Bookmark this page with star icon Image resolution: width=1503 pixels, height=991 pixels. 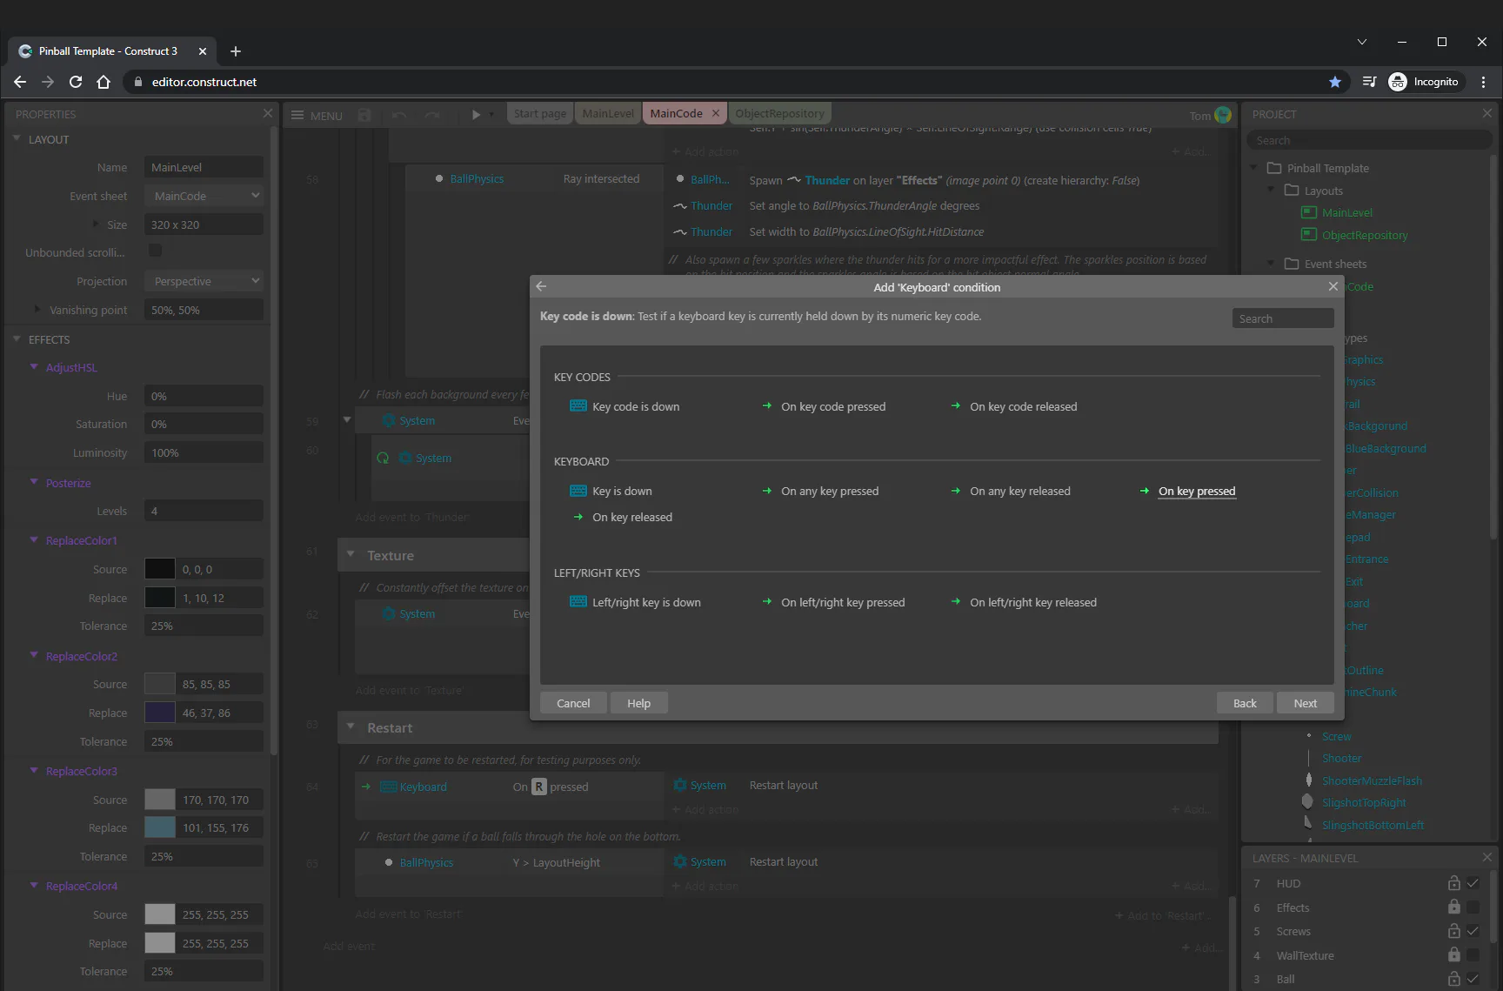(1335, 82)
